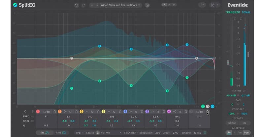Go to previous preset with left arrow
Viewport: 264px width, 137px height.
click(92, 5)
